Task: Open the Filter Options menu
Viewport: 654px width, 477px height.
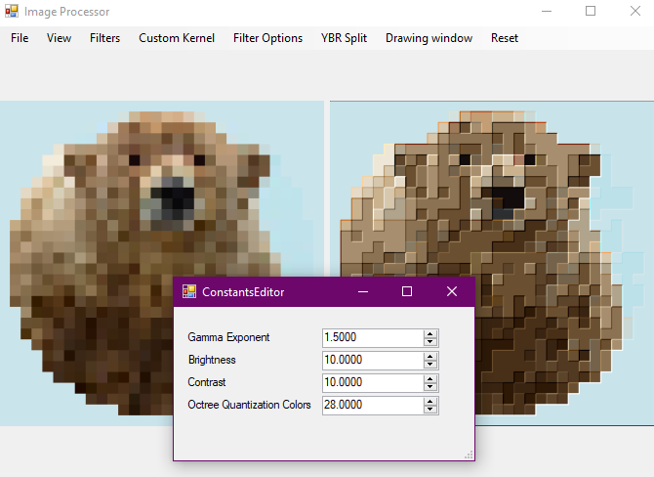Action: click(267, 38)
